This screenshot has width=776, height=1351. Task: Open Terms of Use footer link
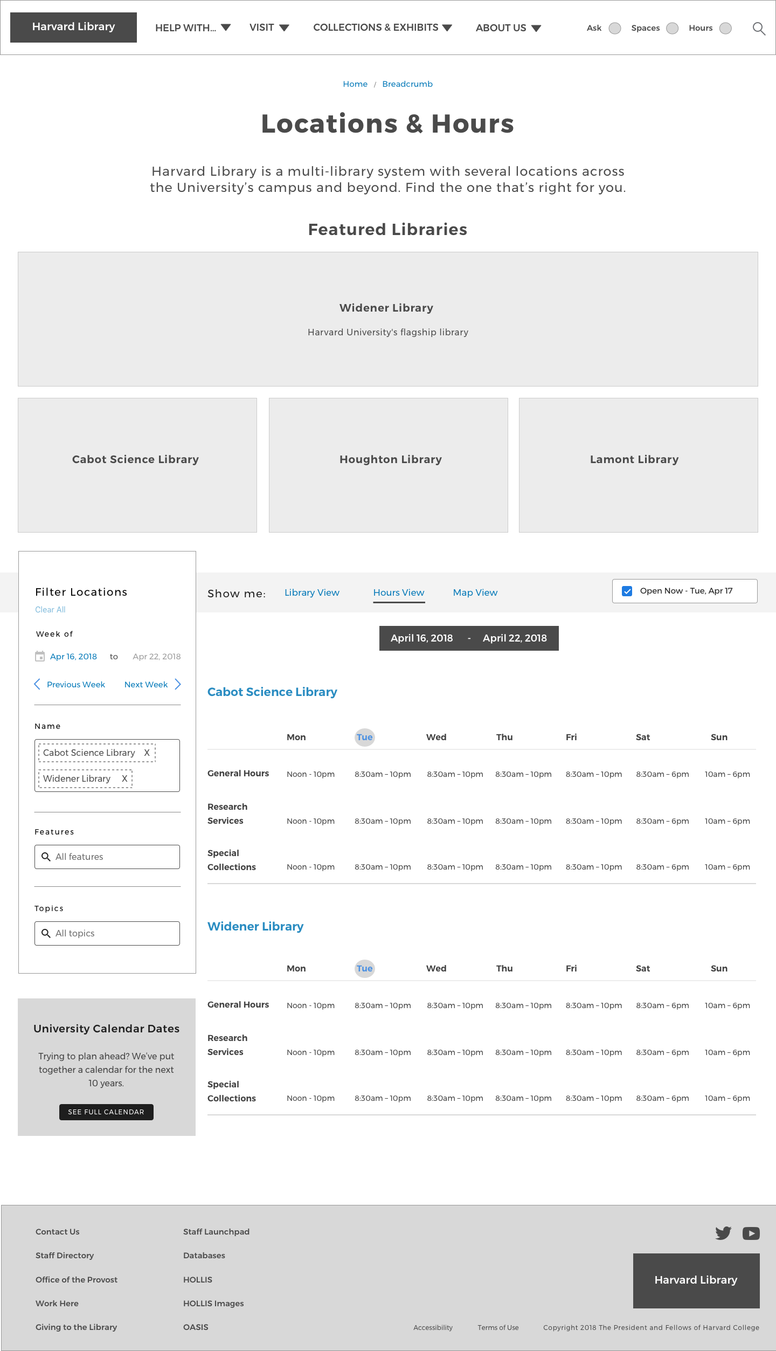498,1328
